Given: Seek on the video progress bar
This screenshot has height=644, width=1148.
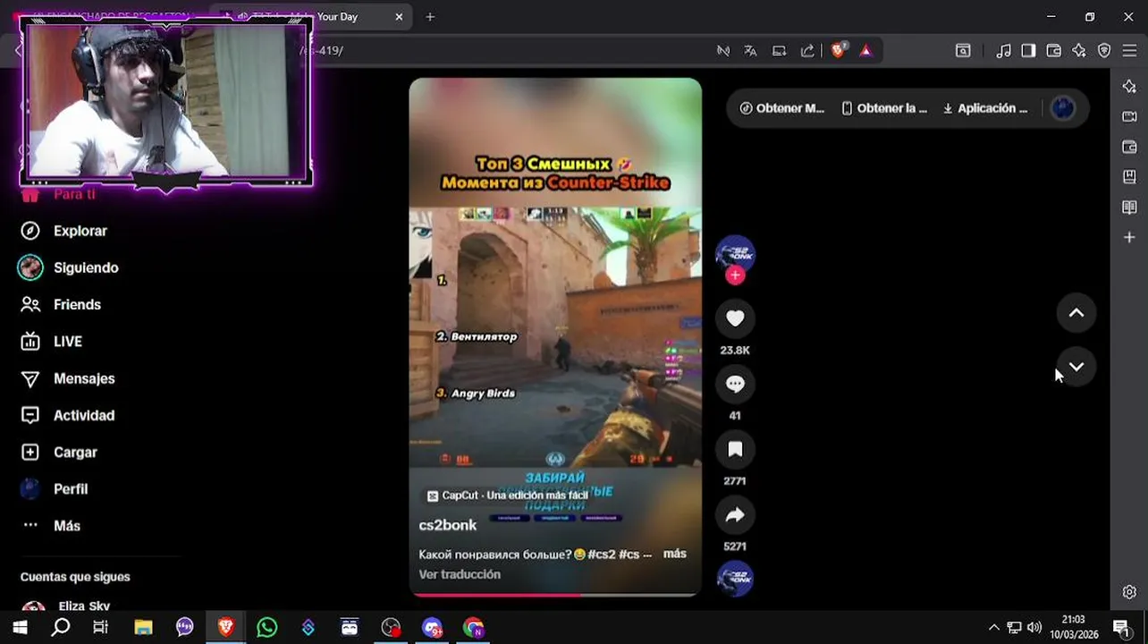Looking at the screenshot, I should pyautogui.click(x=555, y=594).
